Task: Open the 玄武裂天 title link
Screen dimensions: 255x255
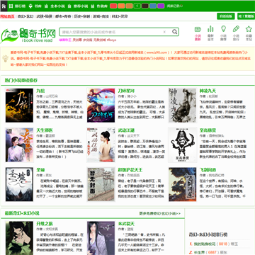Action: coord(126,224)
